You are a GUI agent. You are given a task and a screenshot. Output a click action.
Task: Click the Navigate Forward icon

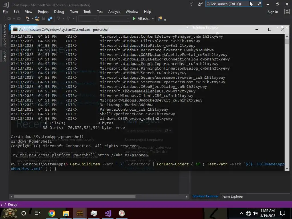click(x=19, y=19)
